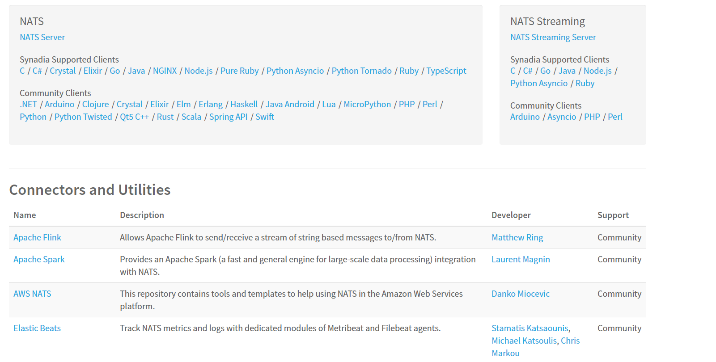Screen dimensions: 716x362
Task: Open PHP in NATS Streaming Community Clients
Action: tap(592, 117)
